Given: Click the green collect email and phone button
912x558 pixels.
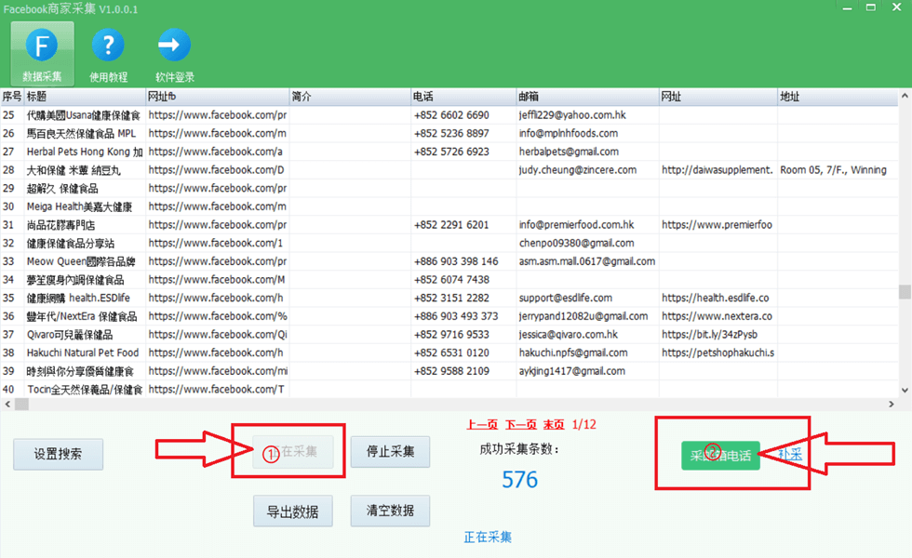Looking at the screenshot, I should point(720,456).
